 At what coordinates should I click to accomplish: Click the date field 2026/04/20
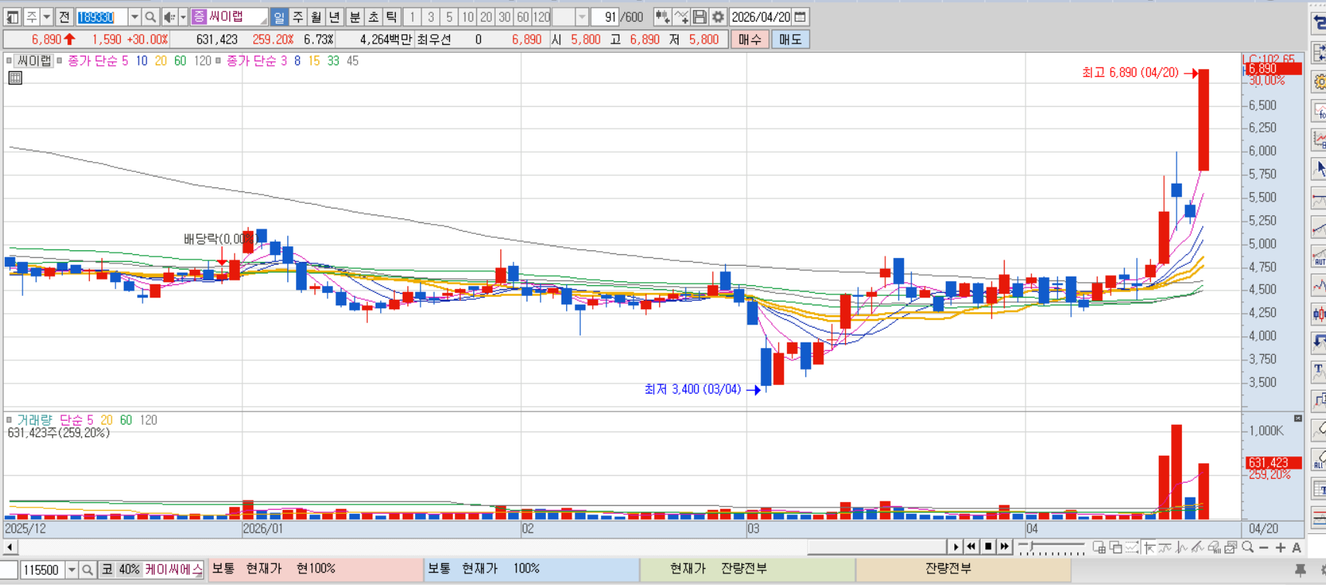pyautogui.click(x=761, y=17)
